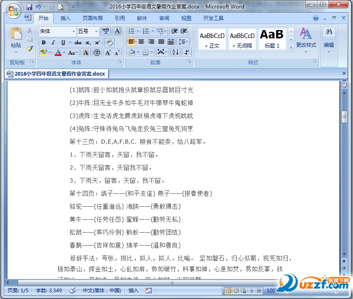The image size is (353, 299).
Task: Switch to the 插入 ribbon tab
Action: (x=65, y=18)
